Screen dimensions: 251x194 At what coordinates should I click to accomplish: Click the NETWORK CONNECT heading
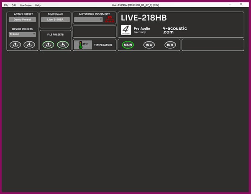95,14
